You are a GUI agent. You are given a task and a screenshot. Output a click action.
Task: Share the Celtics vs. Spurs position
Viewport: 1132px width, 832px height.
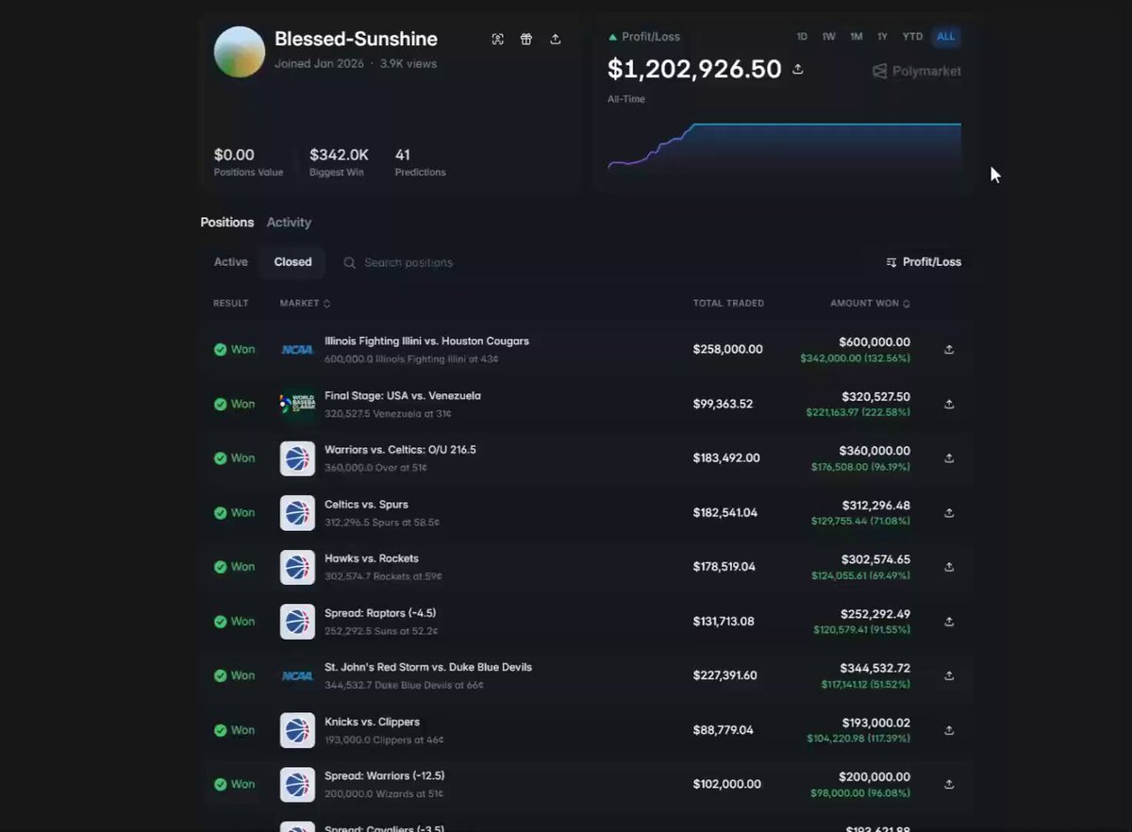(949, 512)
